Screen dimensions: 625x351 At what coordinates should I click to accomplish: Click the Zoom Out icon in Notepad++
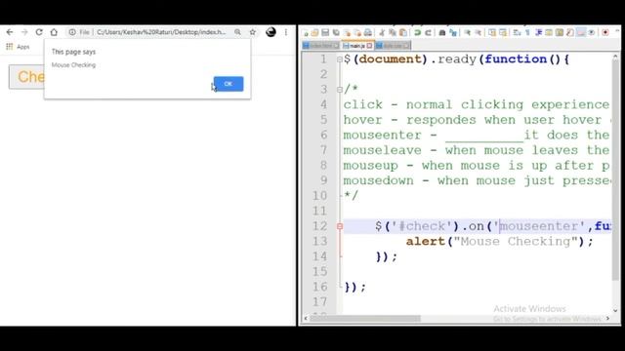[479, 32]
